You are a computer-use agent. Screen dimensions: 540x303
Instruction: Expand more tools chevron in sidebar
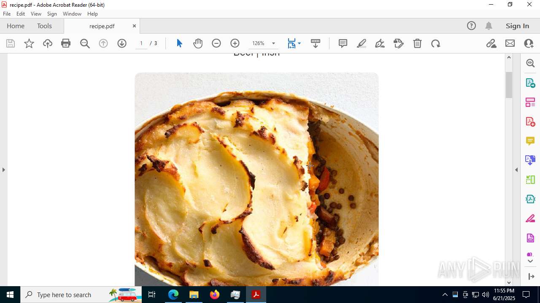point(530,261)
